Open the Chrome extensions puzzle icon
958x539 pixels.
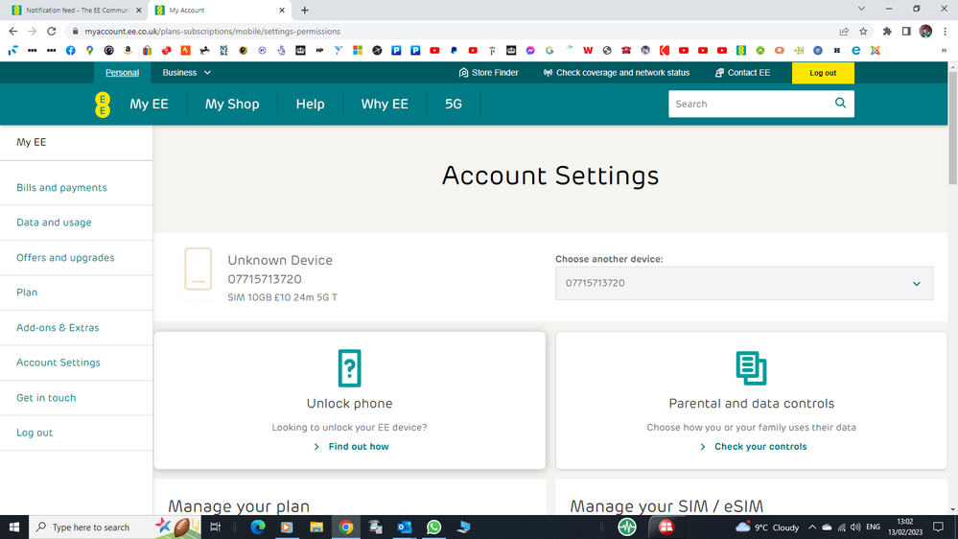pyautogui.click(x=887, y=31)
